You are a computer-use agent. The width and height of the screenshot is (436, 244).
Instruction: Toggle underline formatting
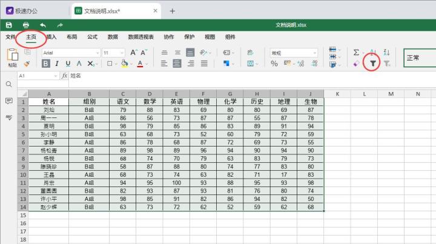click(x=67, y=63)
